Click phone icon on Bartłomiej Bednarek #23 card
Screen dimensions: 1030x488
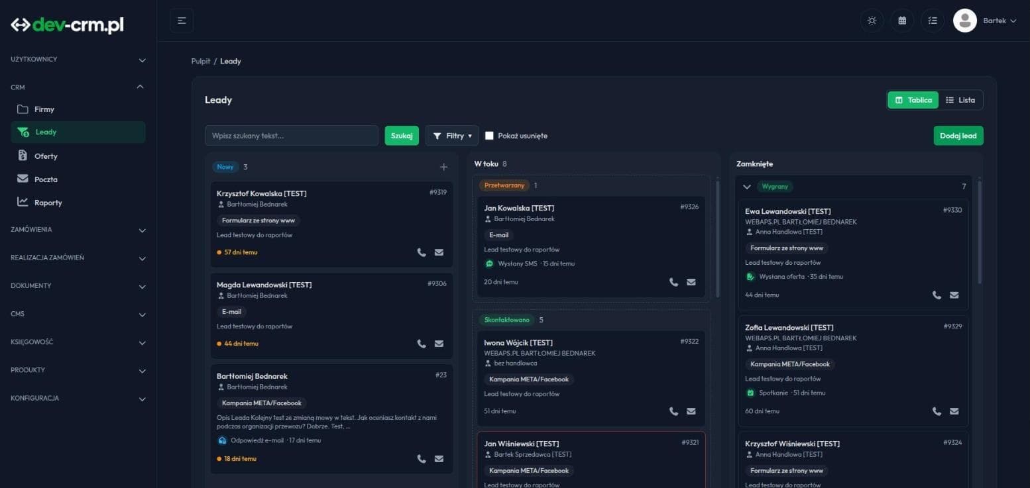pyautogui.click(x=422, y=459)
